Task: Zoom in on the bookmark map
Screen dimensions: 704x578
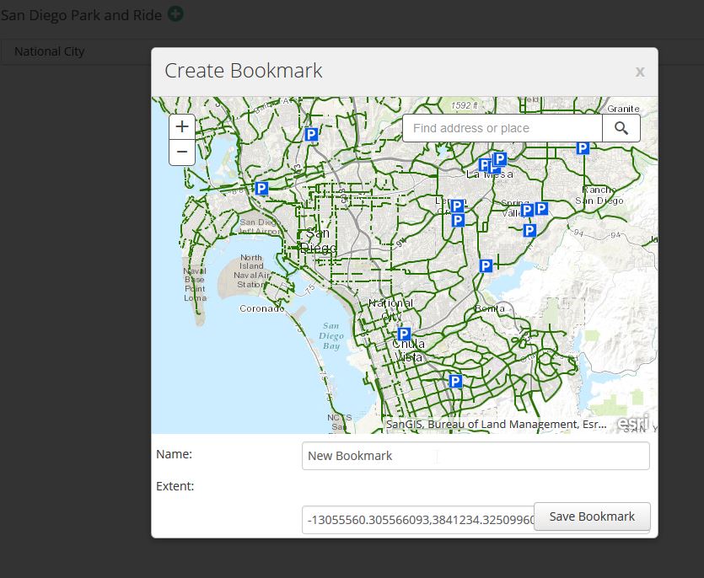Action: 182,127
